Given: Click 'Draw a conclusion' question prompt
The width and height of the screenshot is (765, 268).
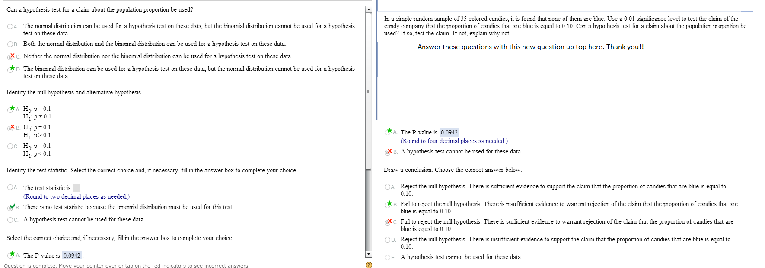Looking at the screenshot, I should [453, 170].
